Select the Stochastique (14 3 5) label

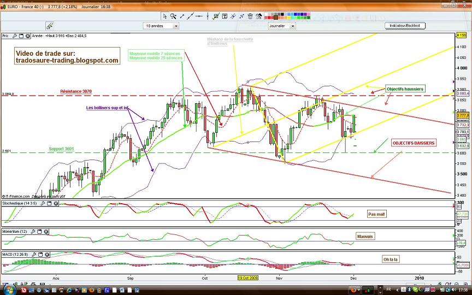pos(20,203)
